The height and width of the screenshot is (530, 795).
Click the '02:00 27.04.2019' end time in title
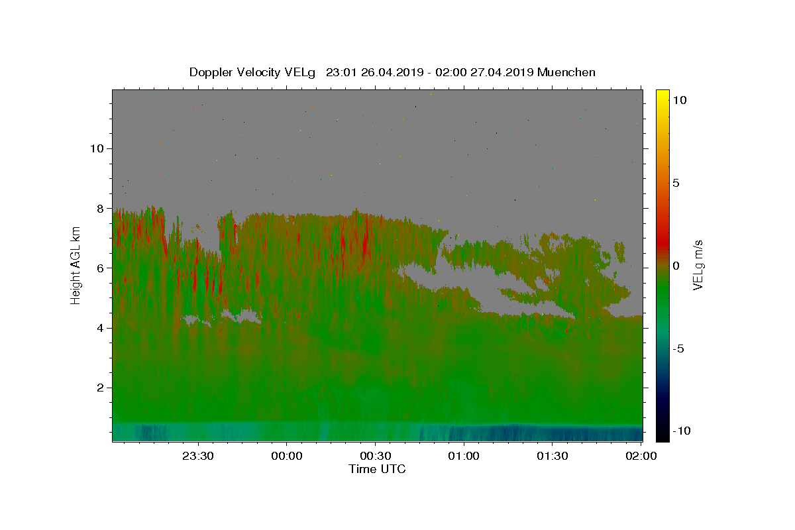[483, 72]
